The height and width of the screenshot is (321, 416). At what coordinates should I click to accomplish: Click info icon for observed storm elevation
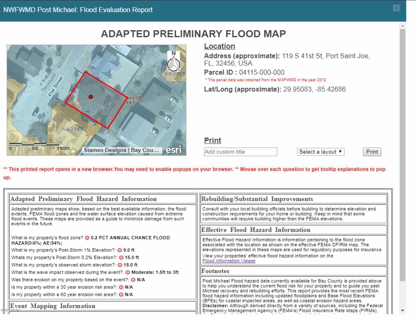pos(120,265)
